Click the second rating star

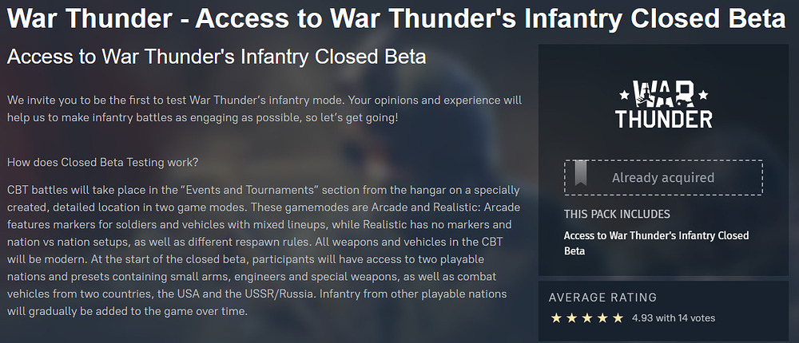[x=571, y=317]
